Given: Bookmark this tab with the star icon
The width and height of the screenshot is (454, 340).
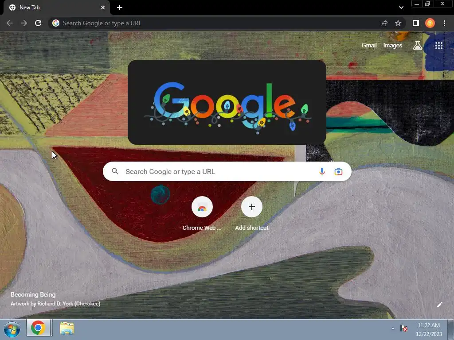Looking at the screenshot, I should point(398,23).
